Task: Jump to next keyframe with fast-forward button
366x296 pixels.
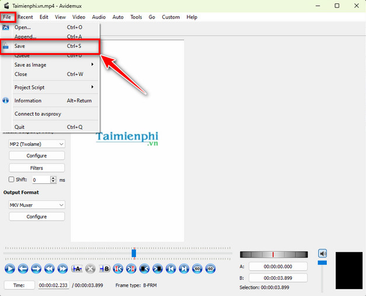Action: click(x=62, y=269)
